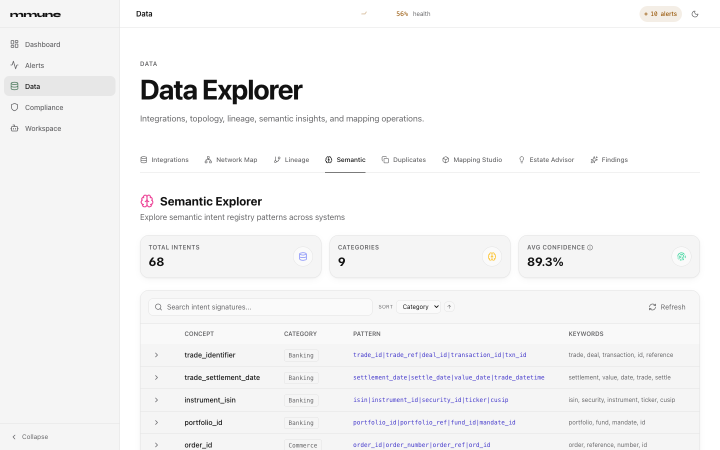Select Data in the sidebar
This screenshot has height=450, width=720.
(x=59, y=86)
